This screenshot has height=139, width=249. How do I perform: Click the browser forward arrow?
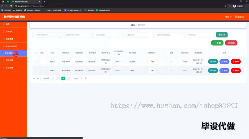pos(7,6)
